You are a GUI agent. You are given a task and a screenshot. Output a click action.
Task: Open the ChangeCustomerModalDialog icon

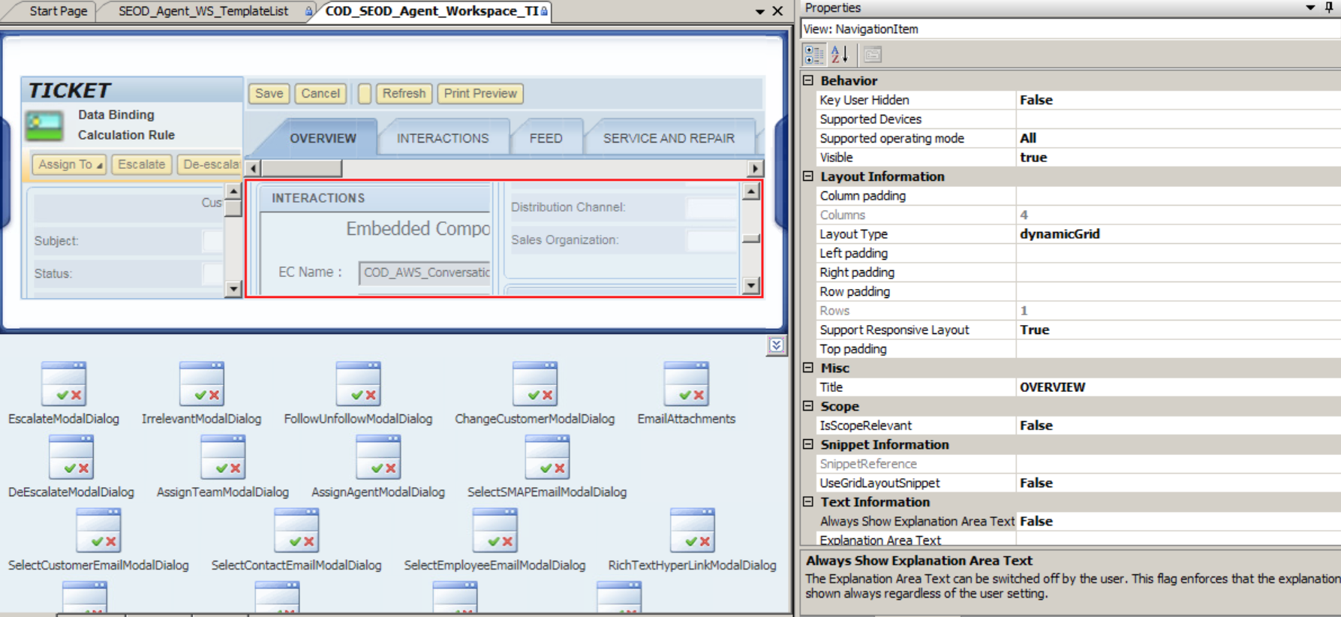coord(534,384)
